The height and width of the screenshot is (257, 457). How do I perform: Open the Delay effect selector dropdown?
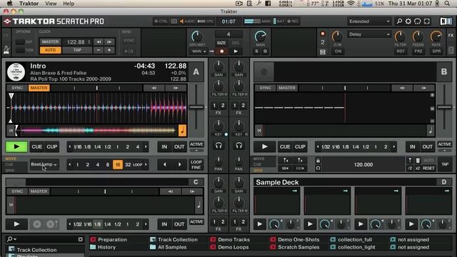368,34
